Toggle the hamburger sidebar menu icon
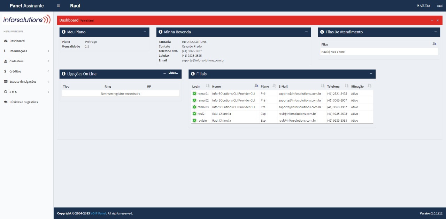Screen dimensions: 446x219 click(58, 6)
